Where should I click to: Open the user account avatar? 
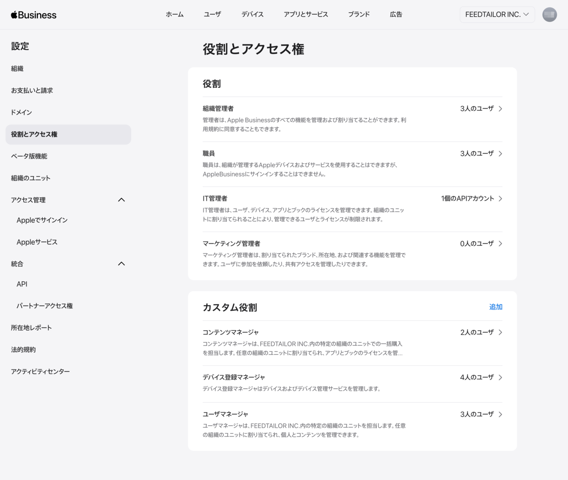[549, 15]
